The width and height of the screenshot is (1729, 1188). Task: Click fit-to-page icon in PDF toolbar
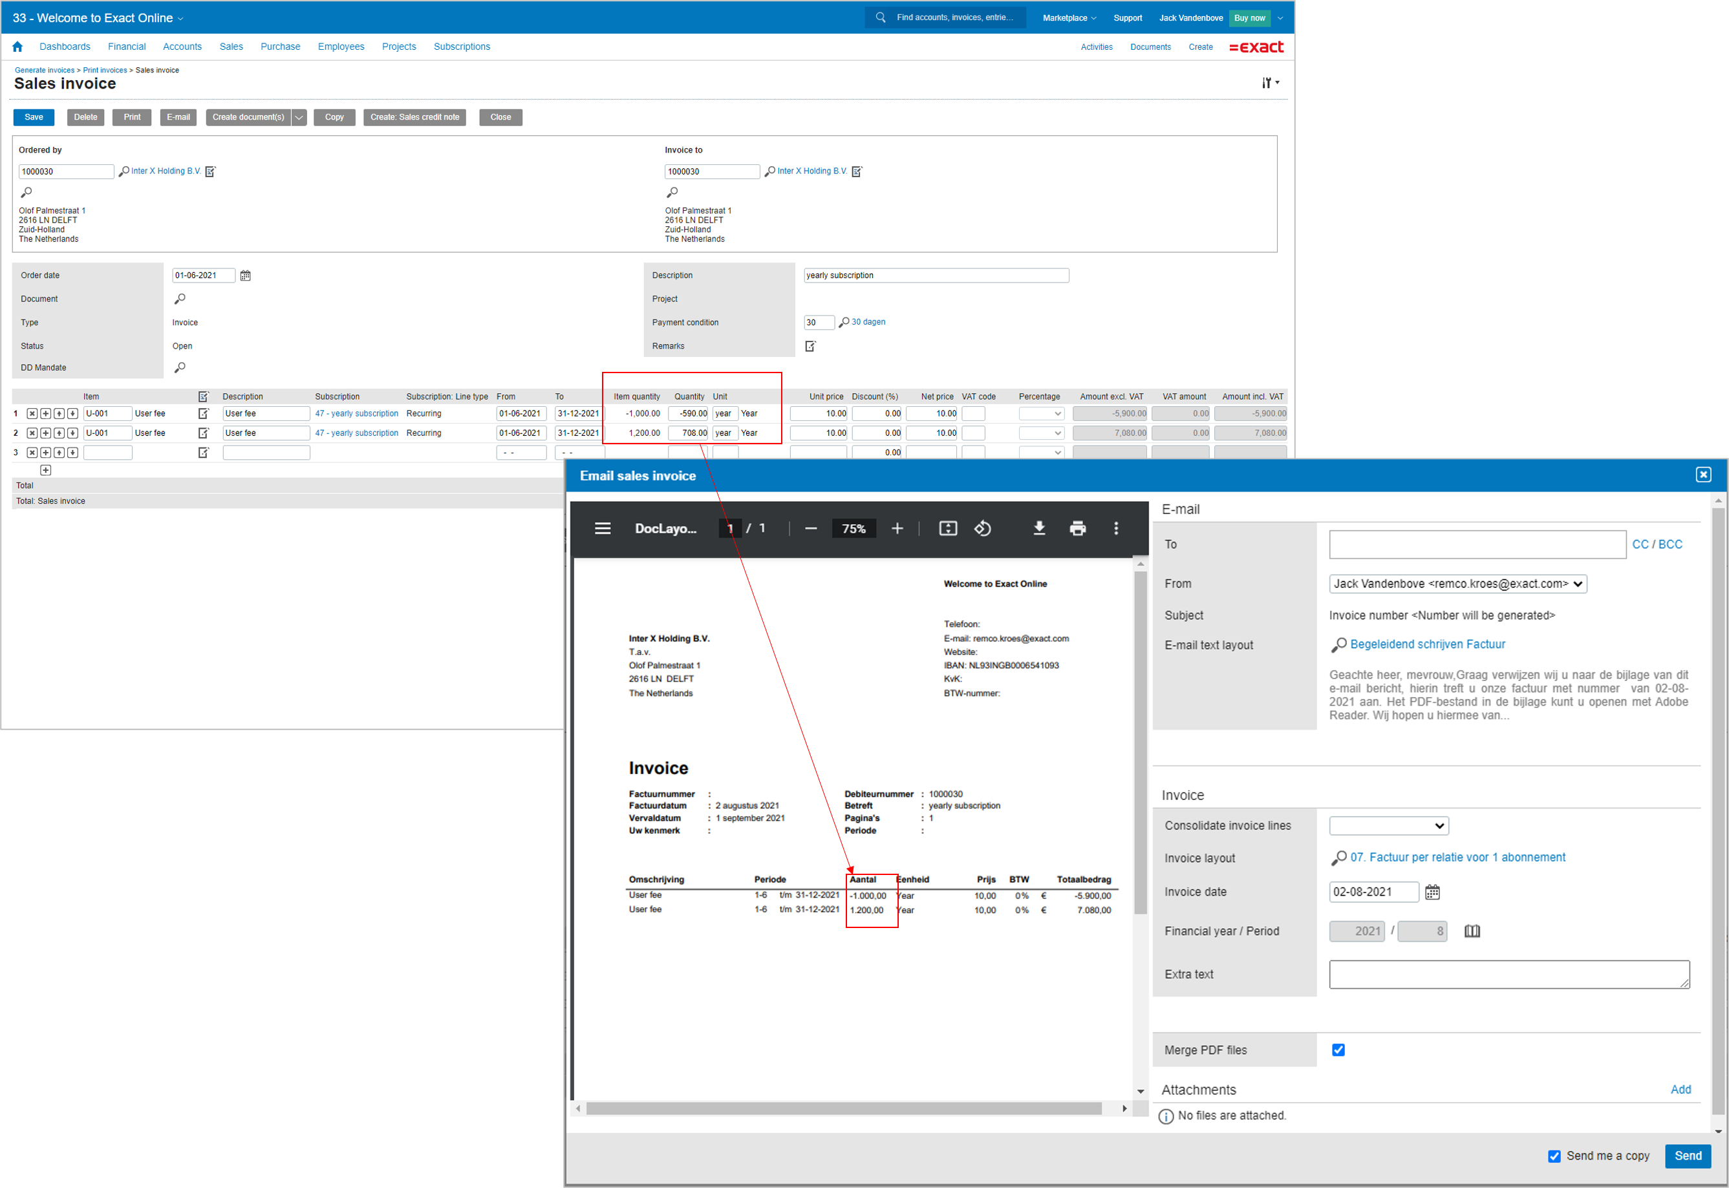[x=947, y=528]
